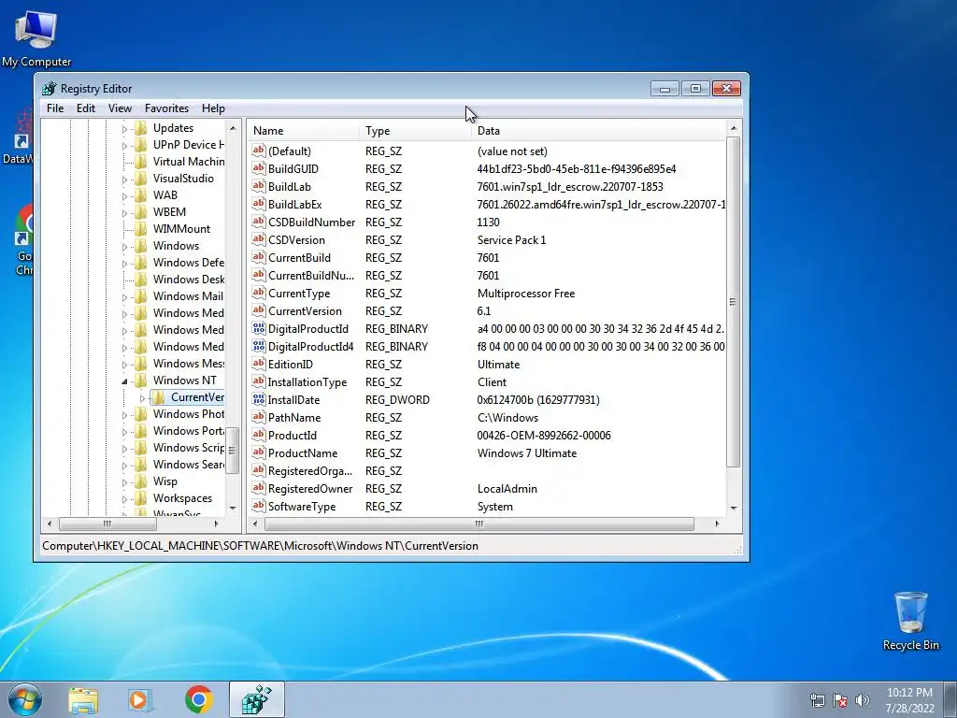
Task: Sort by the Data column header
Action: point(598,131)
